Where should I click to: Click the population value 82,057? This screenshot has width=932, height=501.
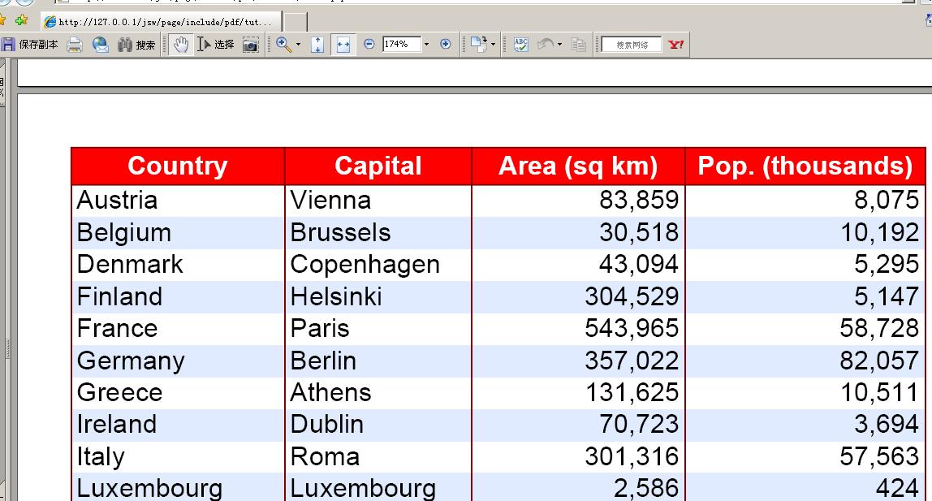880,361
